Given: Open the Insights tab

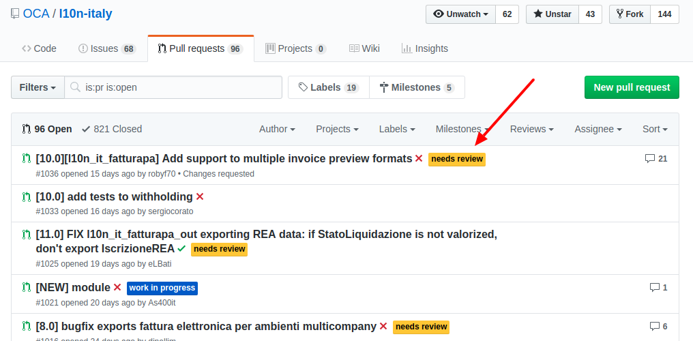Looking at the screenshot, I should 425,48.
